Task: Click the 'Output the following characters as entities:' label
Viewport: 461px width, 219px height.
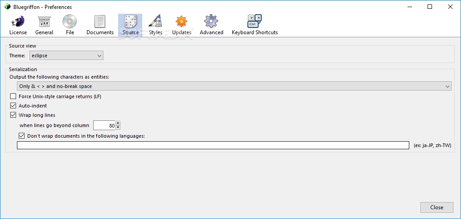Action: coord(59,77)
